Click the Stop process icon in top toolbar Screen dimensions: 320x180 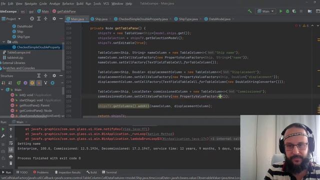point(301,11)
